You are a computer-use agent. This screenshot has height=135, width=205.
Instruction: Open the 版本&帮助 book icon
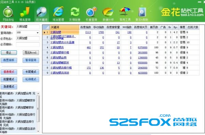pos(142,14)
